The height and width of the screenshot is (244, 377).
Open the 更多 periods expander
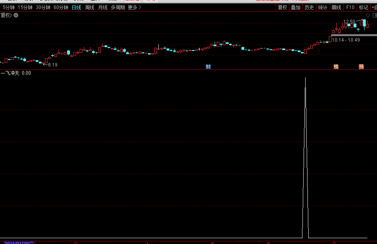pos(134,7)
